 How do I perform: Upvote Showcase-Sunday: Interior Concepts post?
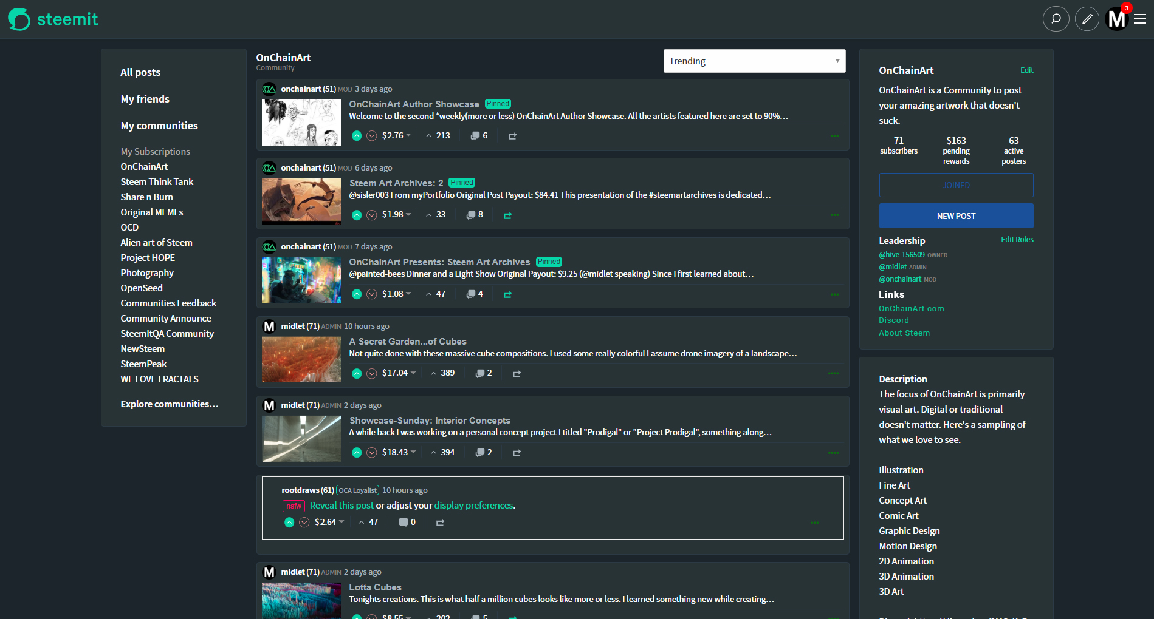(357, 453)
